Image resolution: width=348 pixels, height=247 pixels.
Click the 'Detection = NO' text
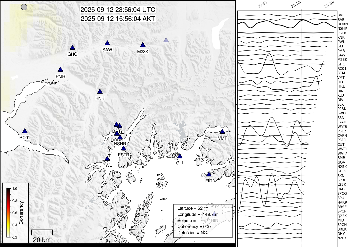click(192, 233)
